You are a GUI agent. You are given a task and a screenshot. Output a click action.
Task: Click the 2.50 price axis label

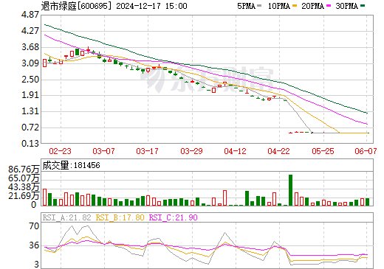pos(30,80)
